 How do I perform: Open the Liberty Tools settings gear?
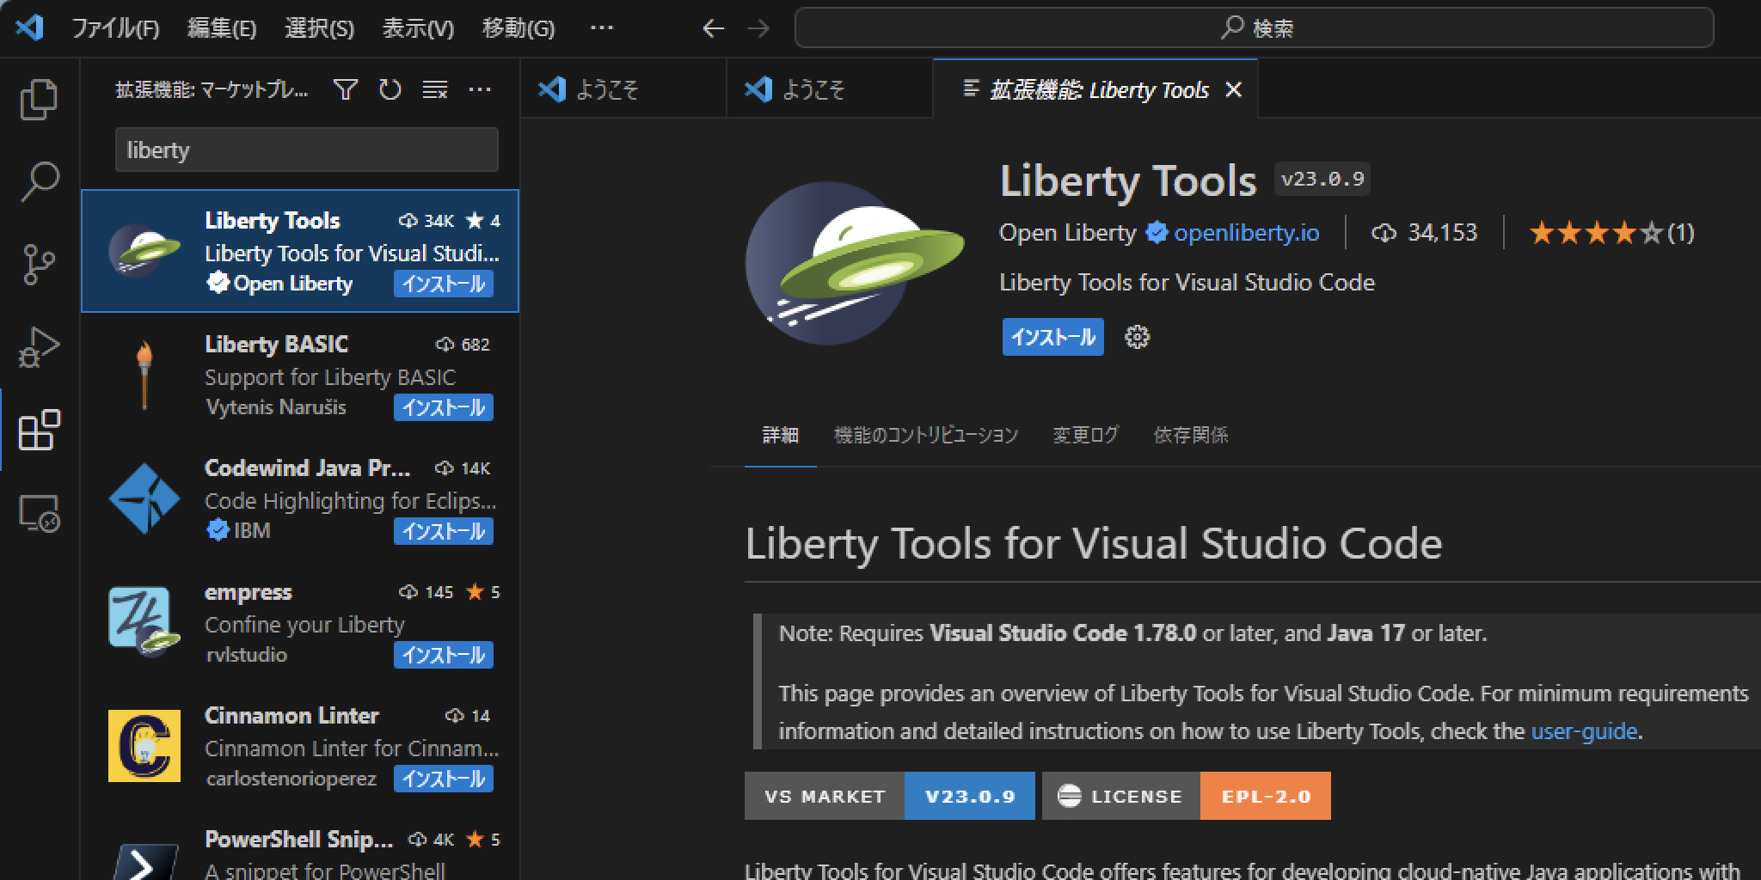(1137, 337)
